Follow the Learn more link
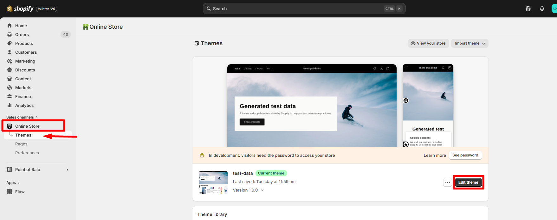This screenshot has height=220, width=557. click(435, 155)
